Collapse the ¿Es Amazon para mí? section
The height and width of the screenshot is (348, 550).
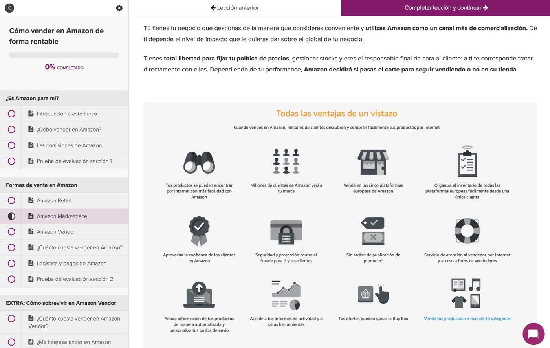[x=64, y=98]
